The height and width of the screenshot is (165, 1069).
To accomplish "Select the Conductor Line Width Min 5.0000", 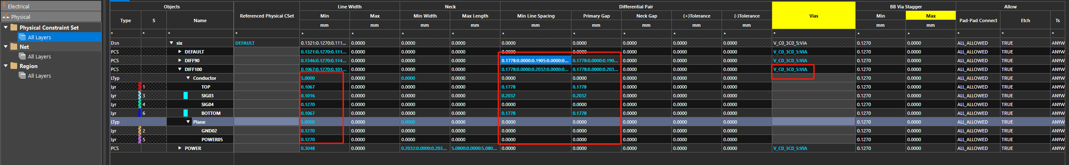I will tap(324, 78).
